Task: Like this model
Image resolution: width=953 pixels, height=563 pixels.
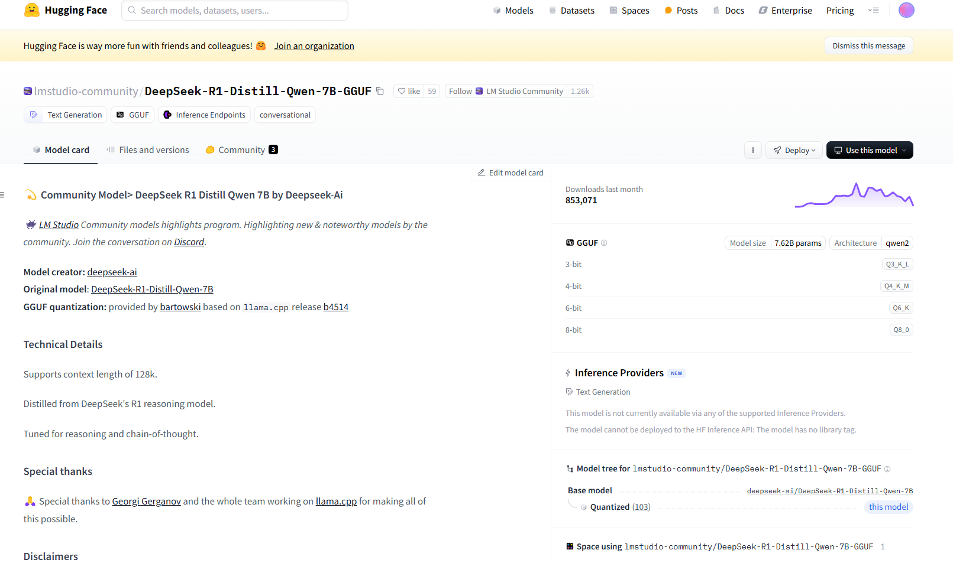Action: click(409, 91)
